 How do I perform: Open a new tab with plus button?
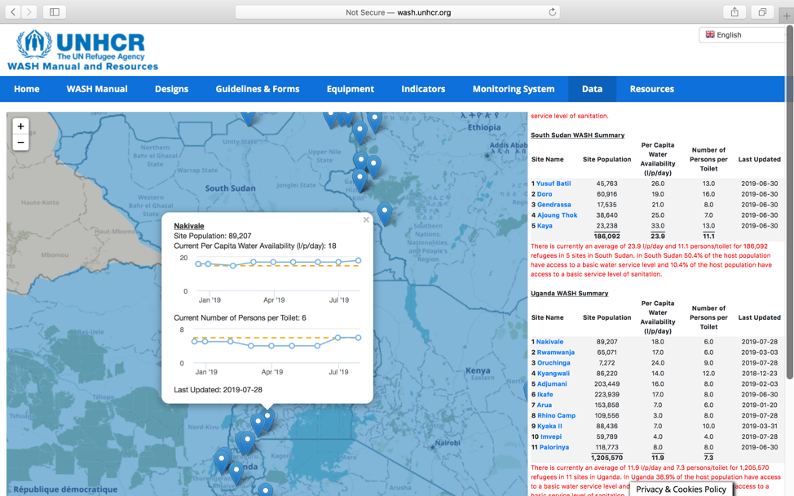[787, 15]
